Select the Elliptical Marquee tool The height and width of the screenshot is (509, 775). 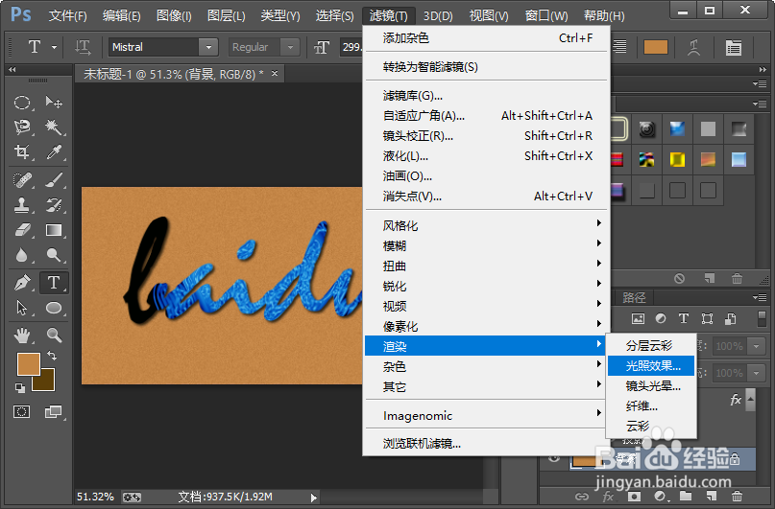[x=22, y=103]
